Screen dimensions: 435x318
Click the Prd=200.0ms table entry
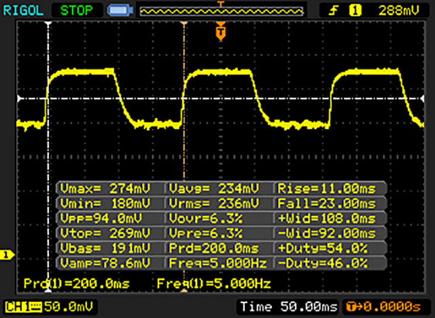tap(214, 248)
